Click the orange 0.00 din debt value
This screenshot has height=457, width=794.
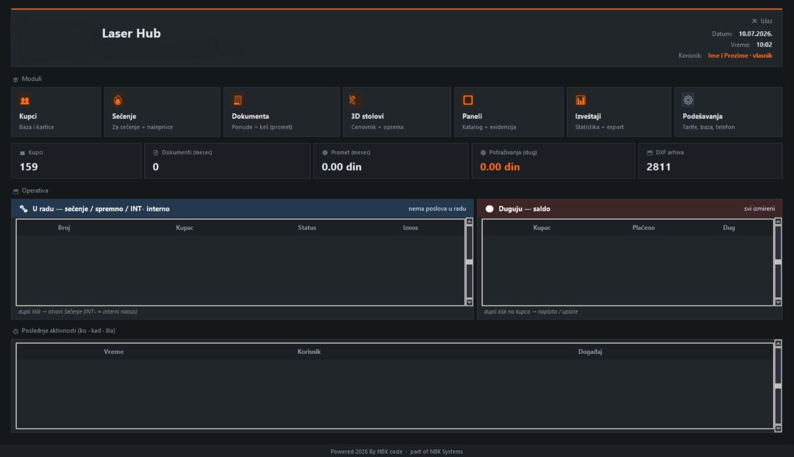(500, 167)
